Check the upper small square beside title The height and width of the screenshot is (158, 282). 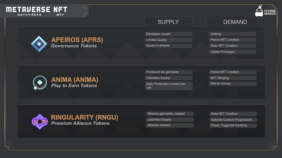click(x=85, y=8)
